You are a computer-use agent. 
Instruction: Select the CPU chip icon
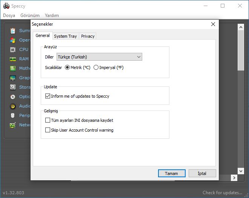13,50
